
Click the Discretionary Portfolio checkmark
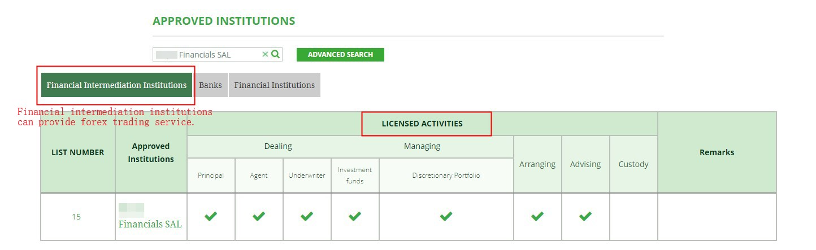446,216
